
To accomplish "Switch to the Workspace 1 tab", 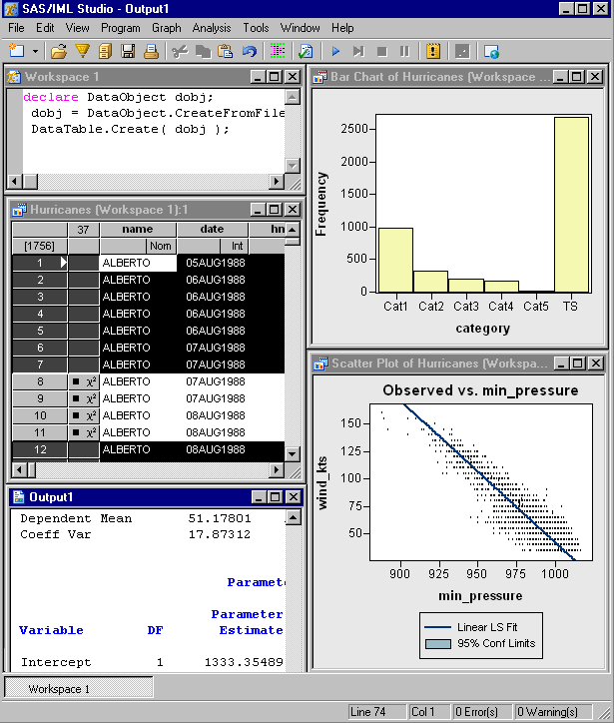I will point(58,689).
